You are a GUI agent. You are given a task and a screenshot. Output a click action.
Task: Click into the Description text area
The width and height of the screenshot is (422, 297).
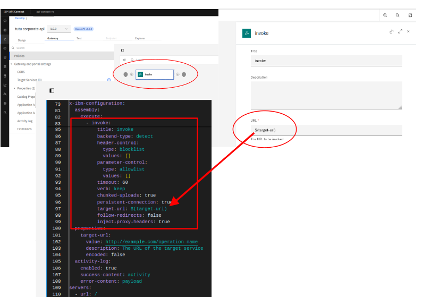[x=326, y=96]
